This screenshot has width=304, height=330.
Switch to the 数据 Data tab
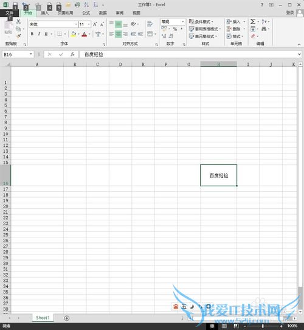point(103,13)
